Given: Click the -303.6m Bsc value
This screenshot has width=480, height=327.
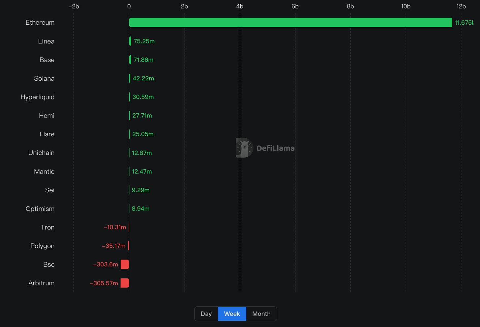Looking at the screenshot, I should pos(105,264).
